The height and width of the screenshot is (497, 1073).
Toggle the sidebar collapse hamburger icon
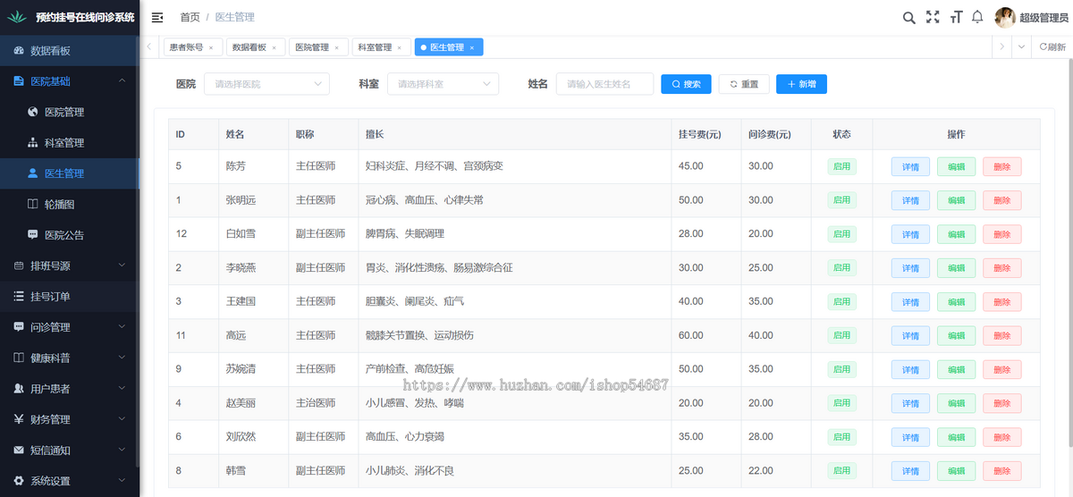(x=157, y=17)
